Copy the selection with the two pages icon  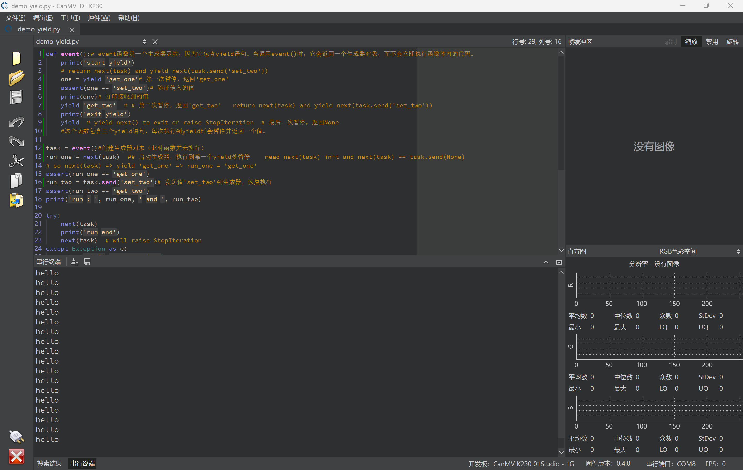pos(16,181)
